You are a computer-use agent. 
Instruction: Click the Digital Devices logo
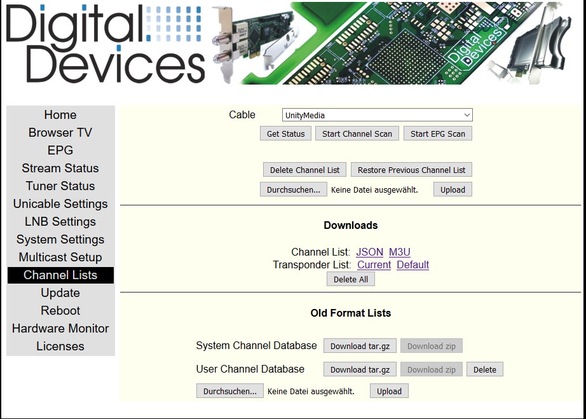106,44
